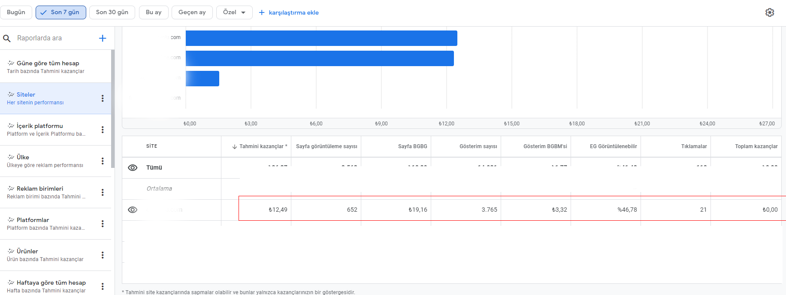Add a new report with plus icon
The height and width of the screenshot is (295, 786).
103,38
